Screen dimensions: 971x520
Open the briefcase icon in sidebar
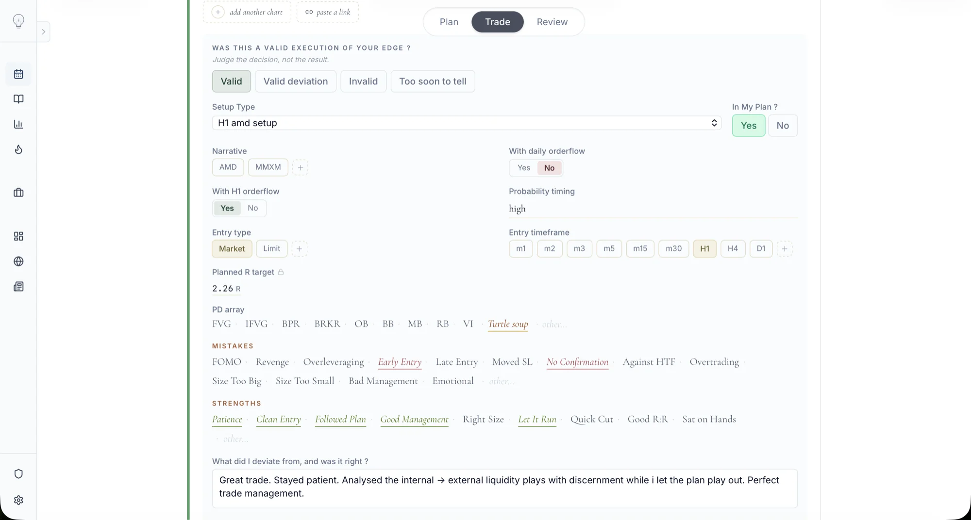point(18,193)
